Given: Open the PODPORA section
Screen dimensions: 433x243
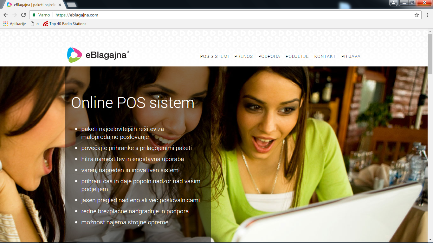Looking at the screenshot, I should pyautogui.click(x=269, y=56).
